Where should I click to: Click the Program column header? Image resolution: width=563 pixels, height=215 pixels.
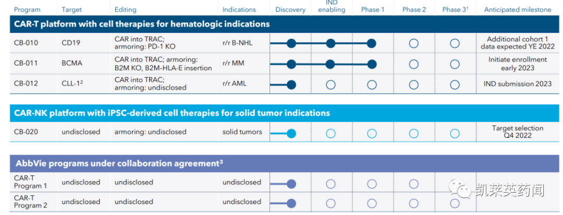pyautogui.click(x=27, y=9)
